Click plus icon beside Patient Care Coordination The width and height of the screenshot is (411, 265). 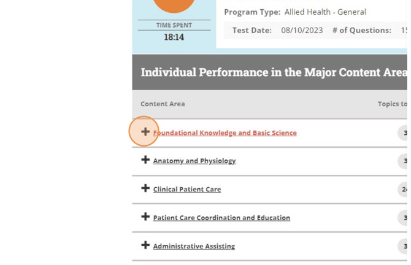pyautogui.click(x=145, y=217)
